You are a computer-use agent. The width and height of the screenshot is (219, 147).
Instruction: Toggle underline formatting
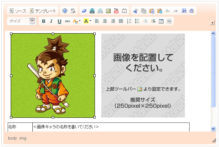[59, 21]
